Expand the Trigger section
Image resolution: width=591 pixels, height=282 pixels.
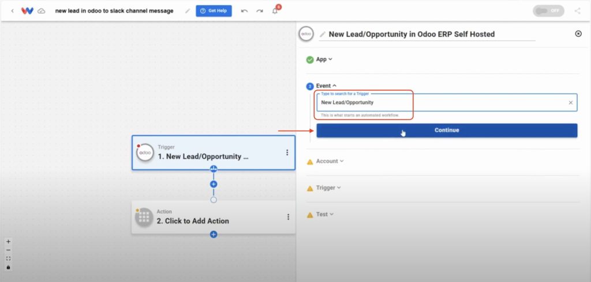click(328, 188)
